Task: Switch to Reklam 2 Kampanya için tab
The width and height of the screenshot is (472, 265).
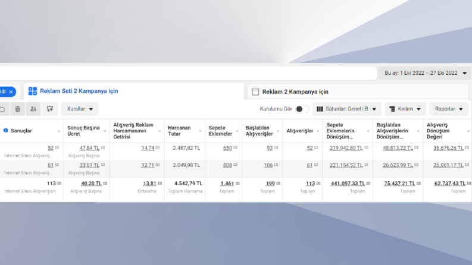Action: (358, 92)
